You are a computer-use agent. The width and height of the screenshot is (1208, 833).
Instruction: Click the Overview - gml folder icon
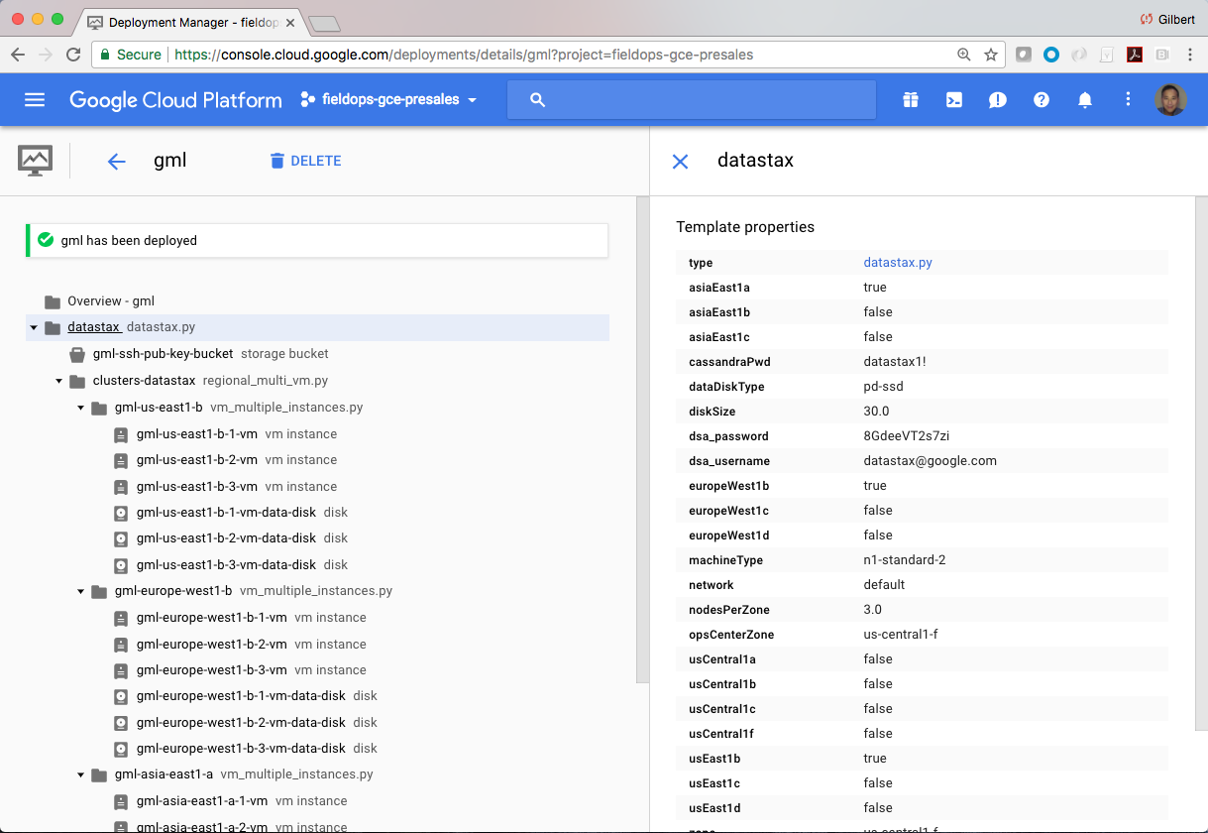[x=53, y=301]
